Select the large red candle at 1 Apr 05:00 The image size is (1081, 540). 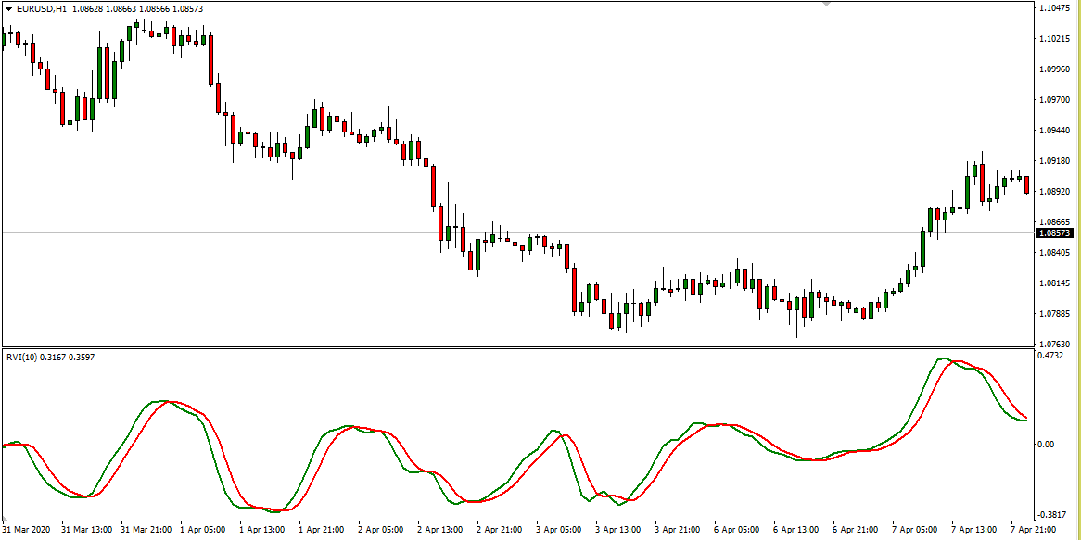tap(211, 59)
